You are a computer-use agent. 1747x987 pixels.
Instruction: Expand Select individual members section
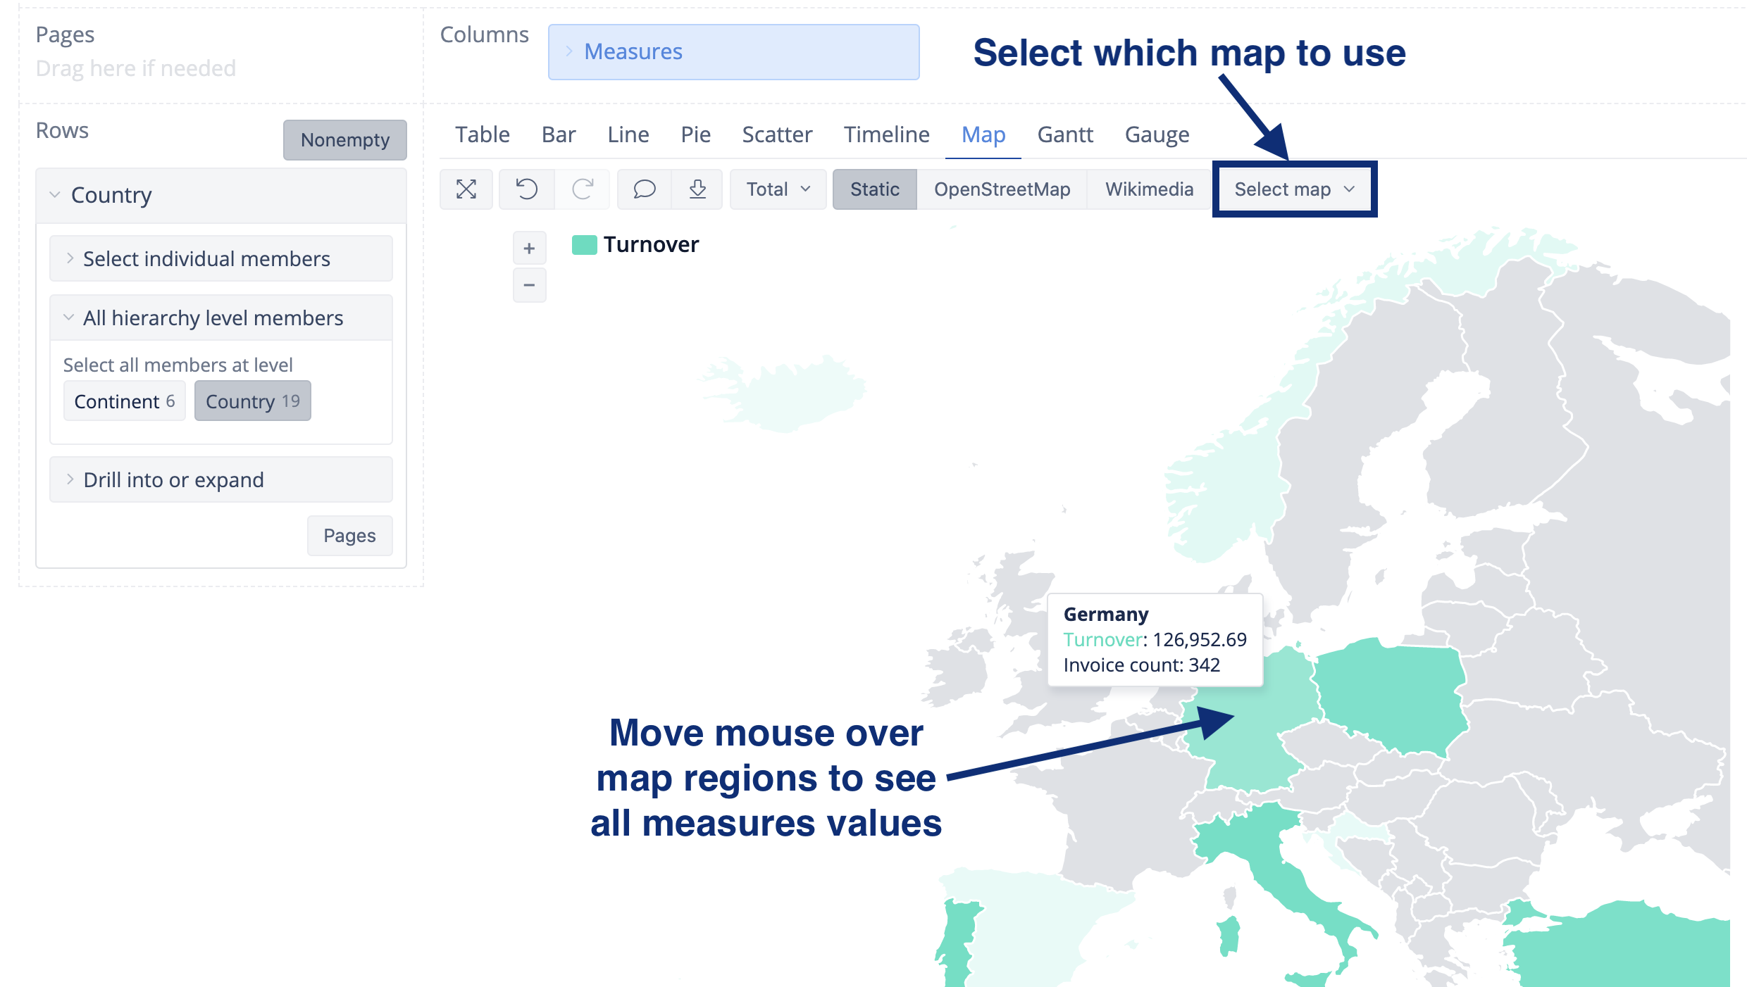point(206,259)
